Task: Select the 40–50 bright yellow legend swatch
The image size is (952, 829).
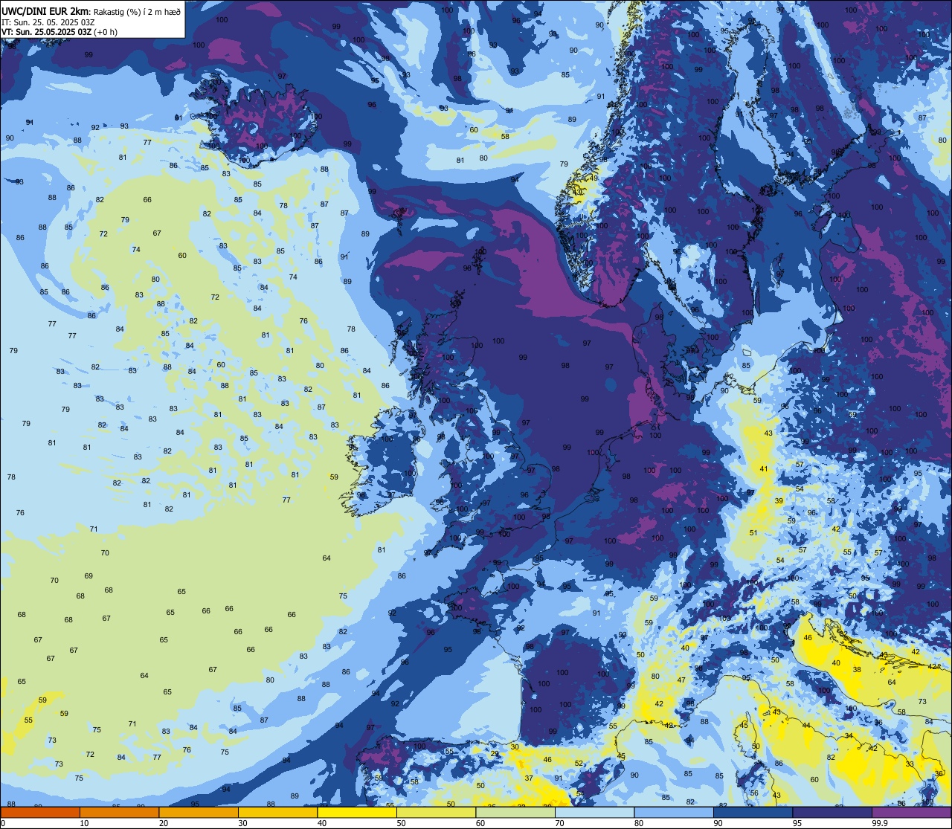Action: tap(357, 812)
